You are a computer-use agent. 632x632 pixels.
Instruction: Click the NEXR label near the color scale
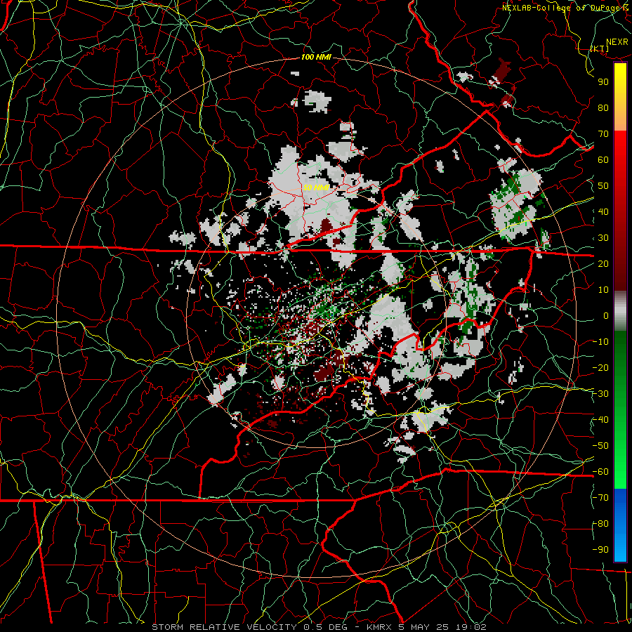point(617,42)
